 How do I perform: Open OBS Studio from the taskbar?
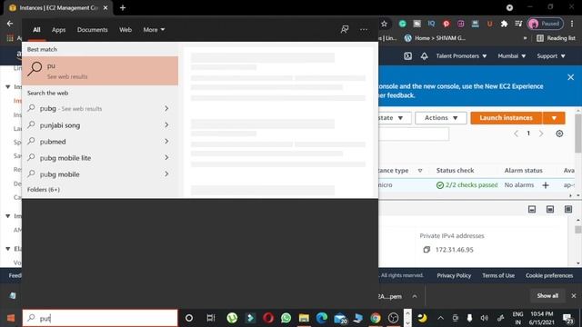[x=394, y=318]
